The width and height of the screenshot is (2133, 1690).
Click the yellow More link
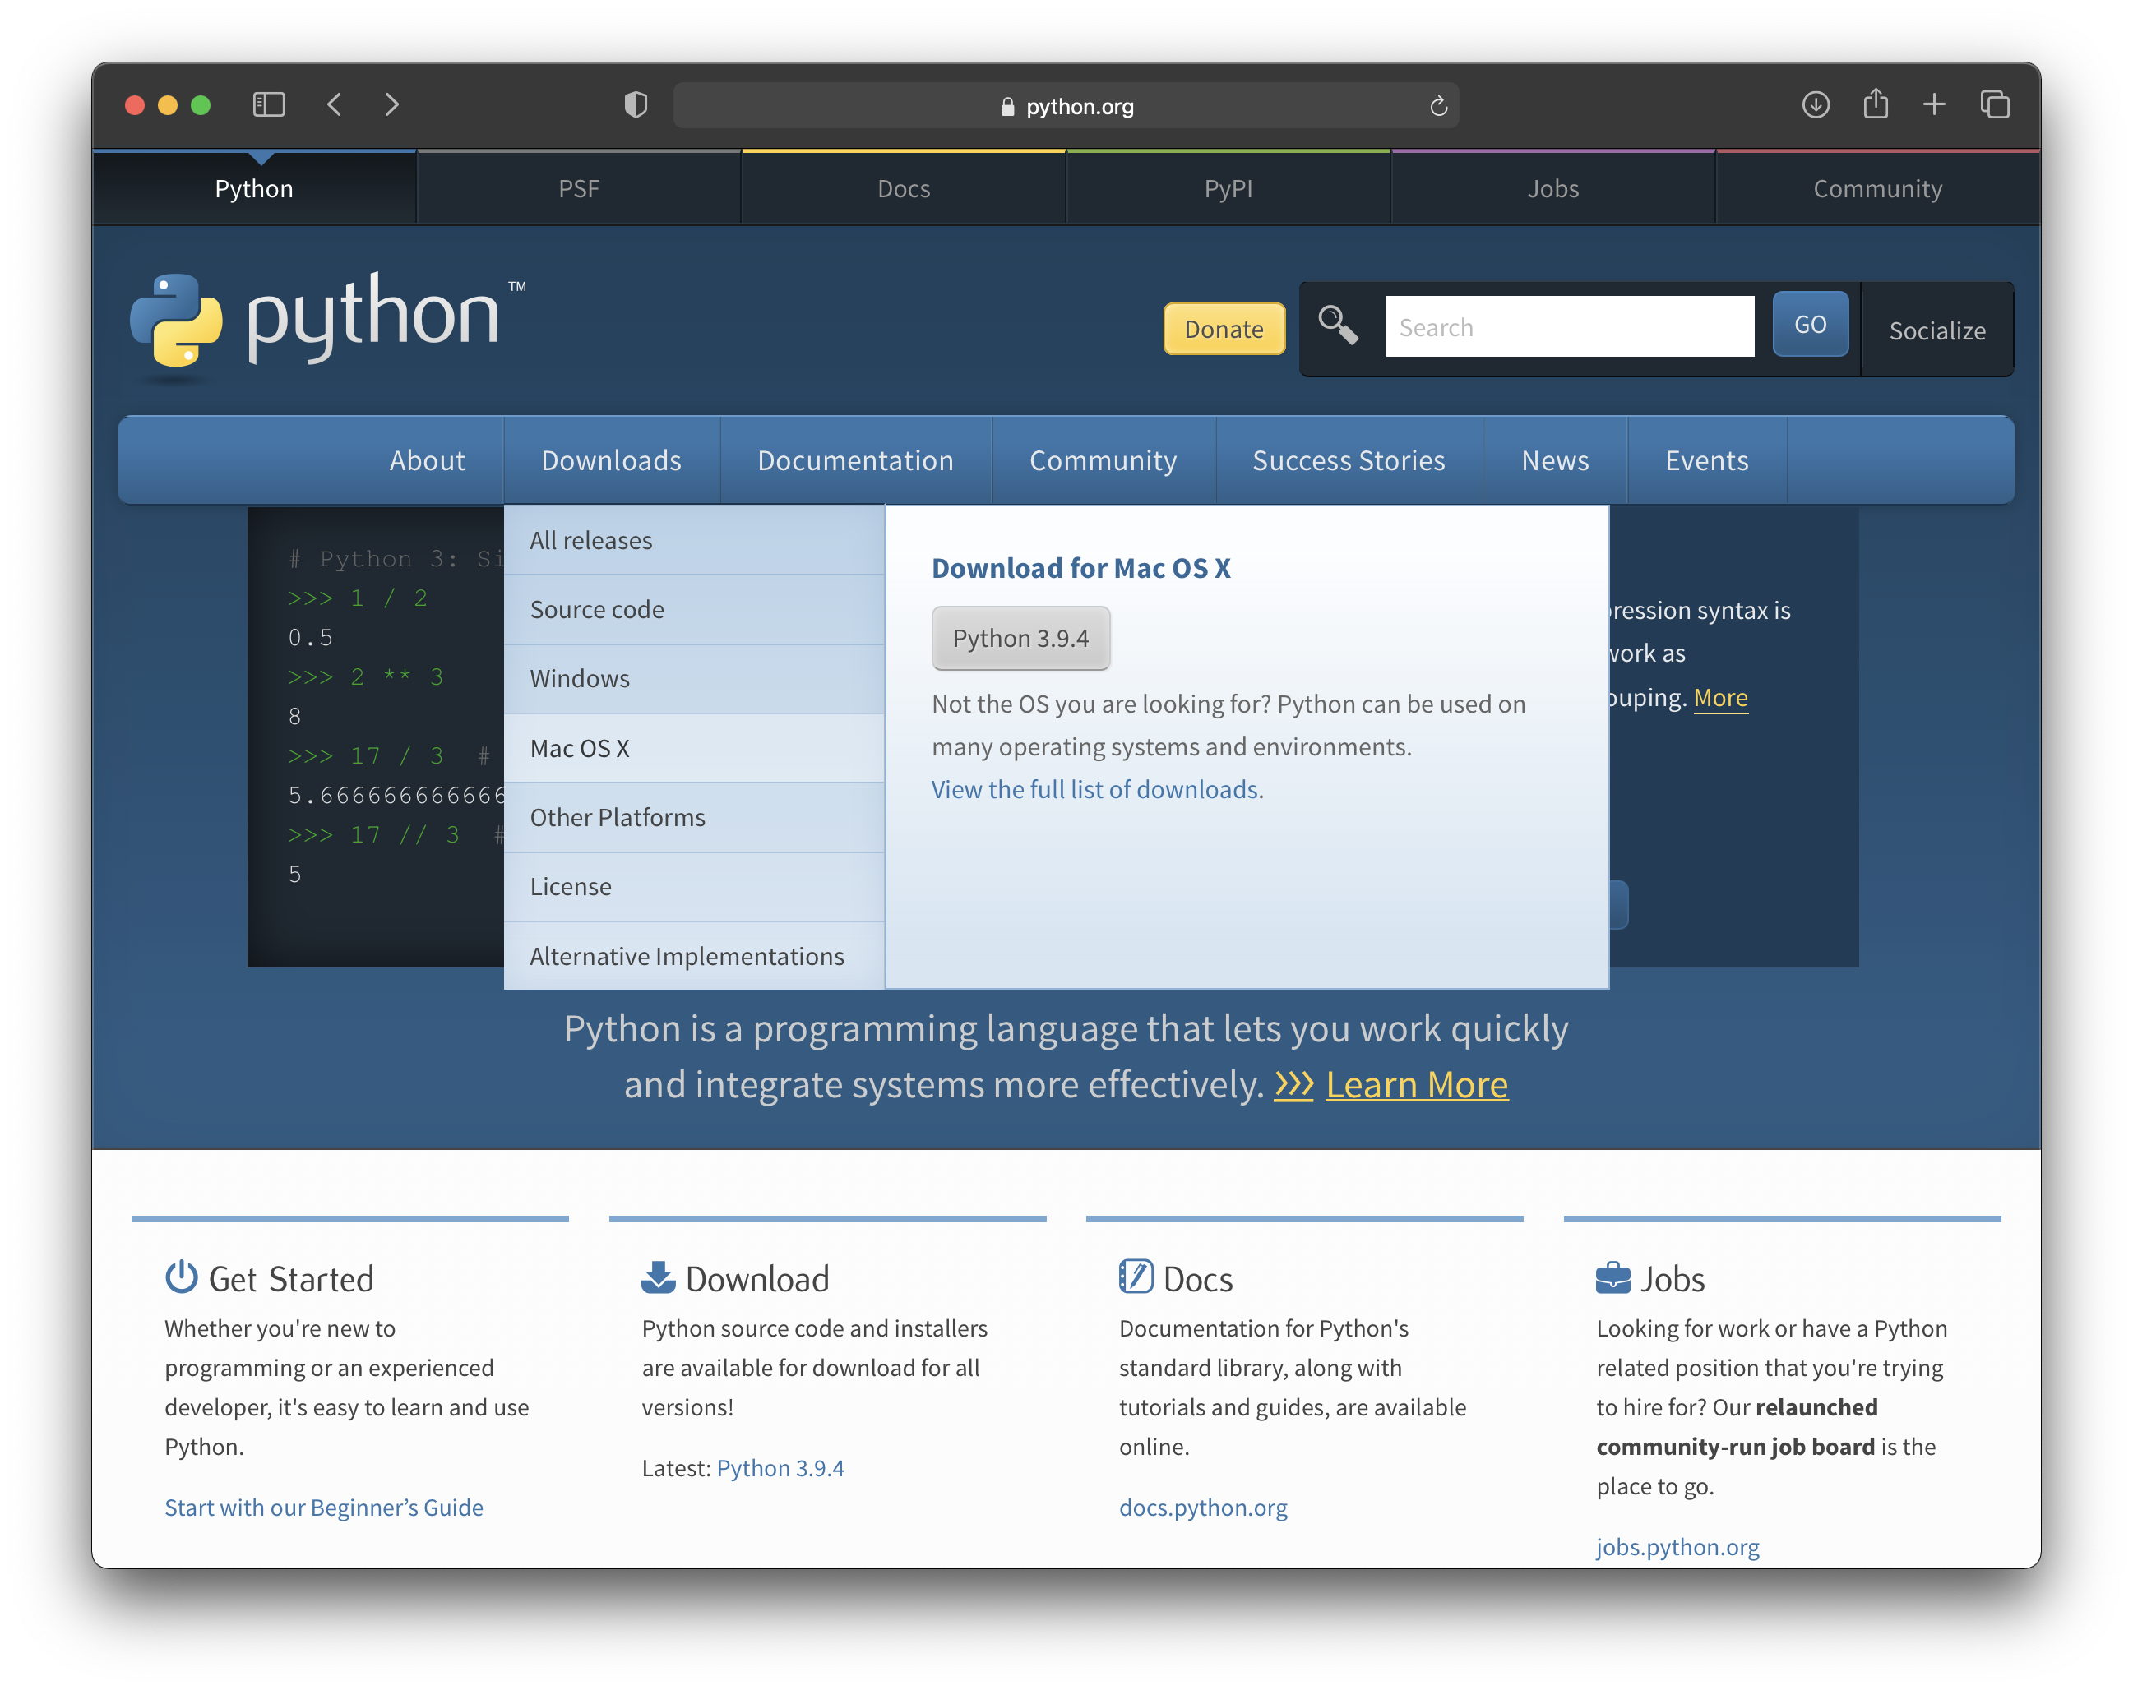1720,697
